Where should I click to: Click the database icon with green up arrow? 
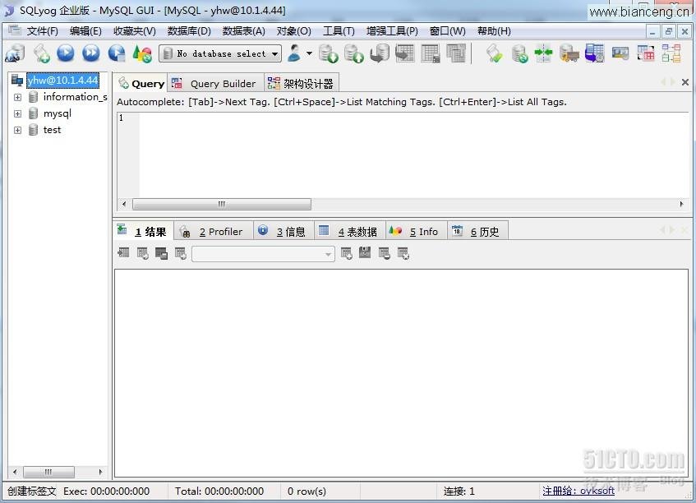(x=354, y=53)
